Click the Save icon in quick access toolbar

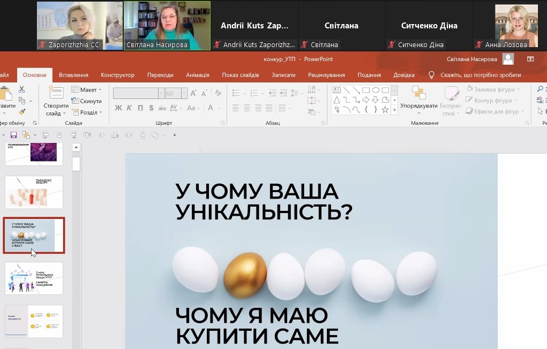click(13, 135)
